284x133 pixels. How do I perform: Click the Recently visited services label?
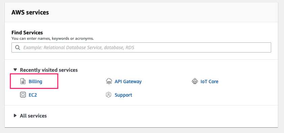coord(49,70)
